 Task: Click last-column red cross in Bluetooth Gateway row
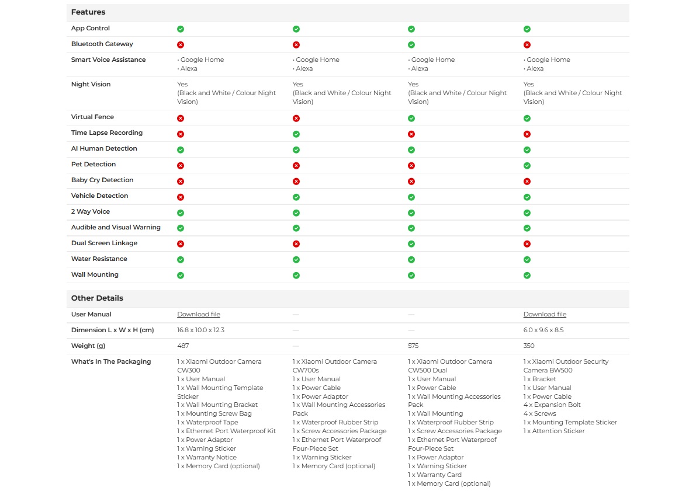pyautogui.click(x=527, y=45)
